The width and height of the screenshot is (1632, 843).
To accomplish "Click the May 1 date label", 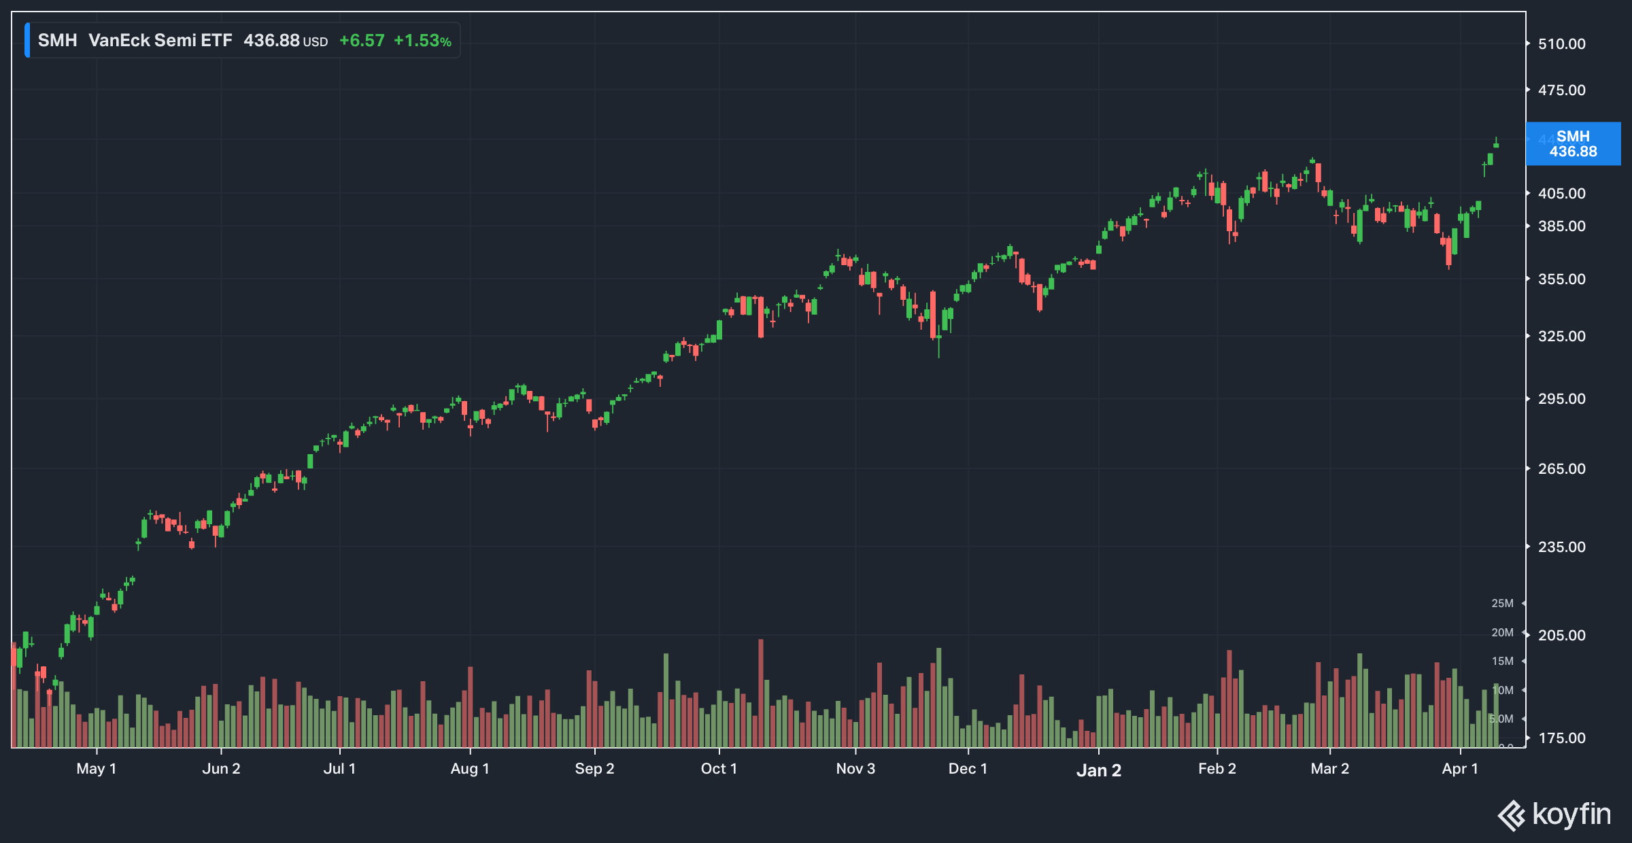I will (96, 769).
